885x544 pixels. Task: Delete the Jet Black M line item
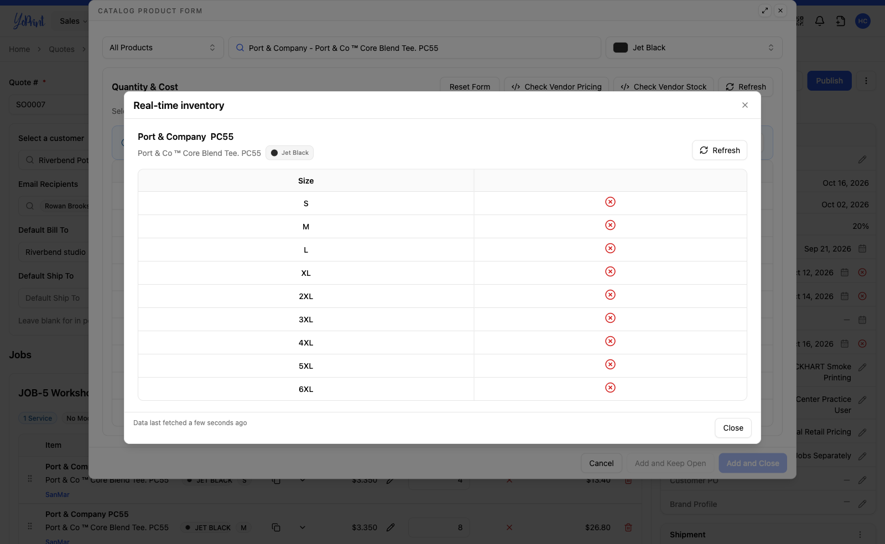pyautogui.click(x=628, y=527)
